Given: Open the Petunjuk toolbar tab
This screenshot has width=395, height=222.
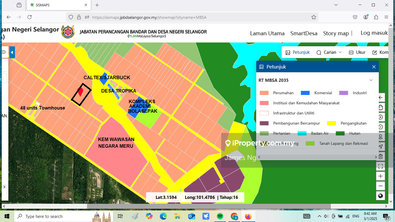Looking at the screenshot, I should [x=298, y=52].
